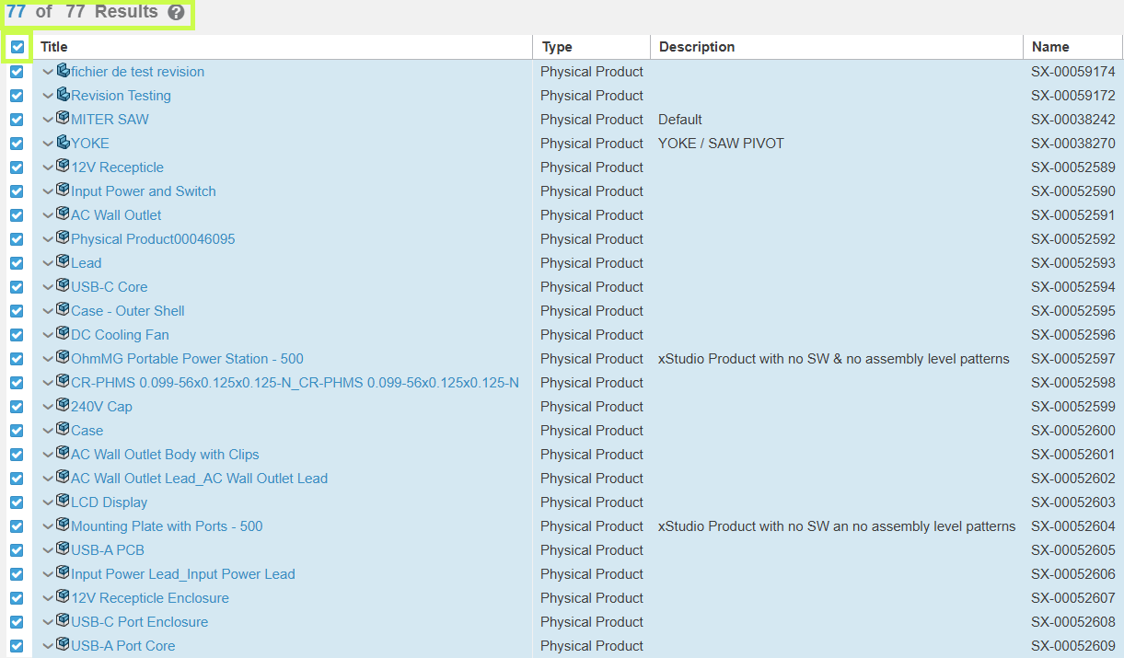Uncheck the checkbox for Lead row
The width and height of the screenshot is (1124, 658).
point(17,263)
